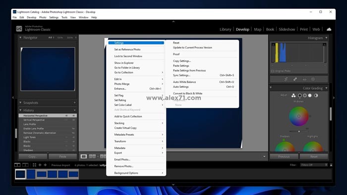Open Grid view from filmstrip bar
This screenshot has width=347, height=195.
click(x=34, y=165)
